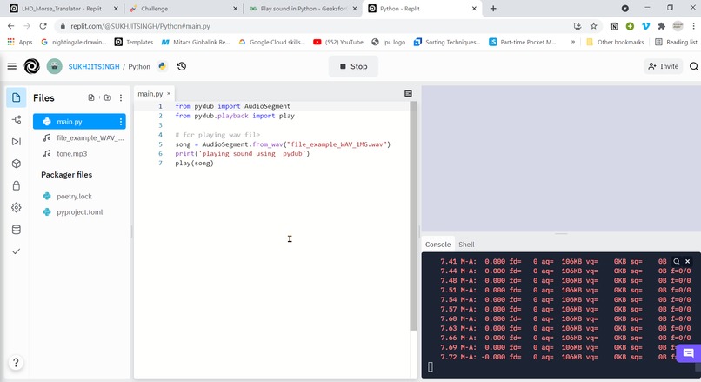This screenshot has width=701, height=382.
Task: Open the repl history icon
Action: tap(181, 66)
